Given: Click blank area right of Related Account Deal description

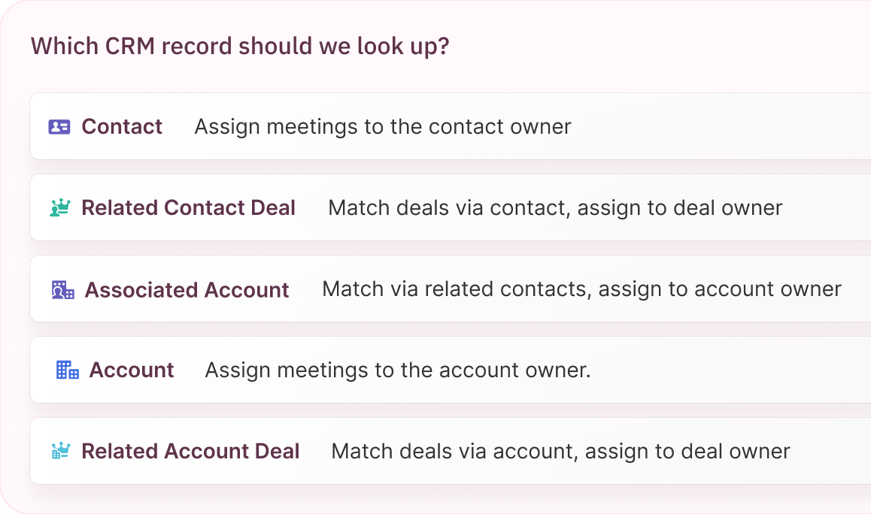Looking at the screenshot, I should pos(831,451).
